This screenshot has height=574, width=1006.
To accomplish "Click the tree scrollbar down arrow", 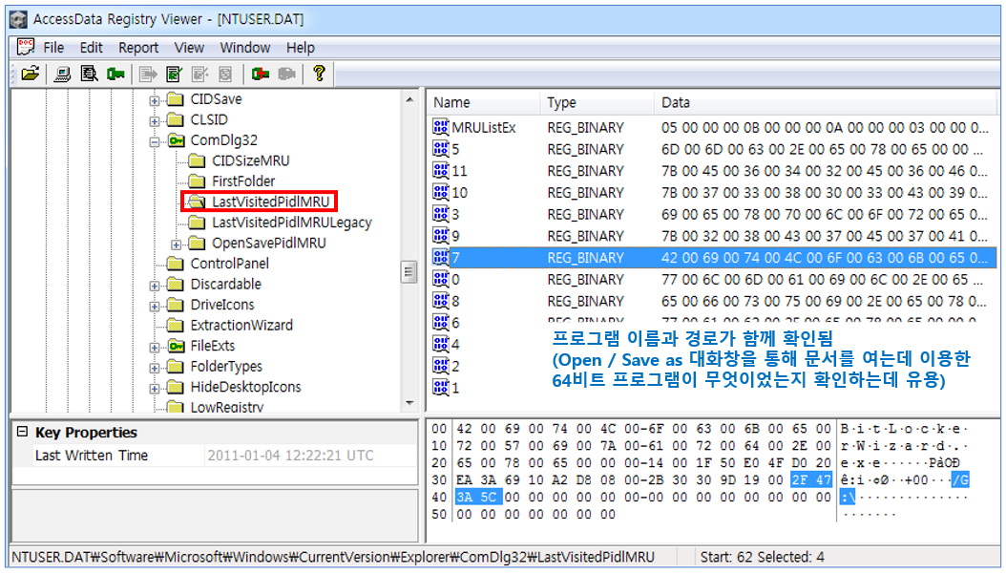I will click(409, 403).
